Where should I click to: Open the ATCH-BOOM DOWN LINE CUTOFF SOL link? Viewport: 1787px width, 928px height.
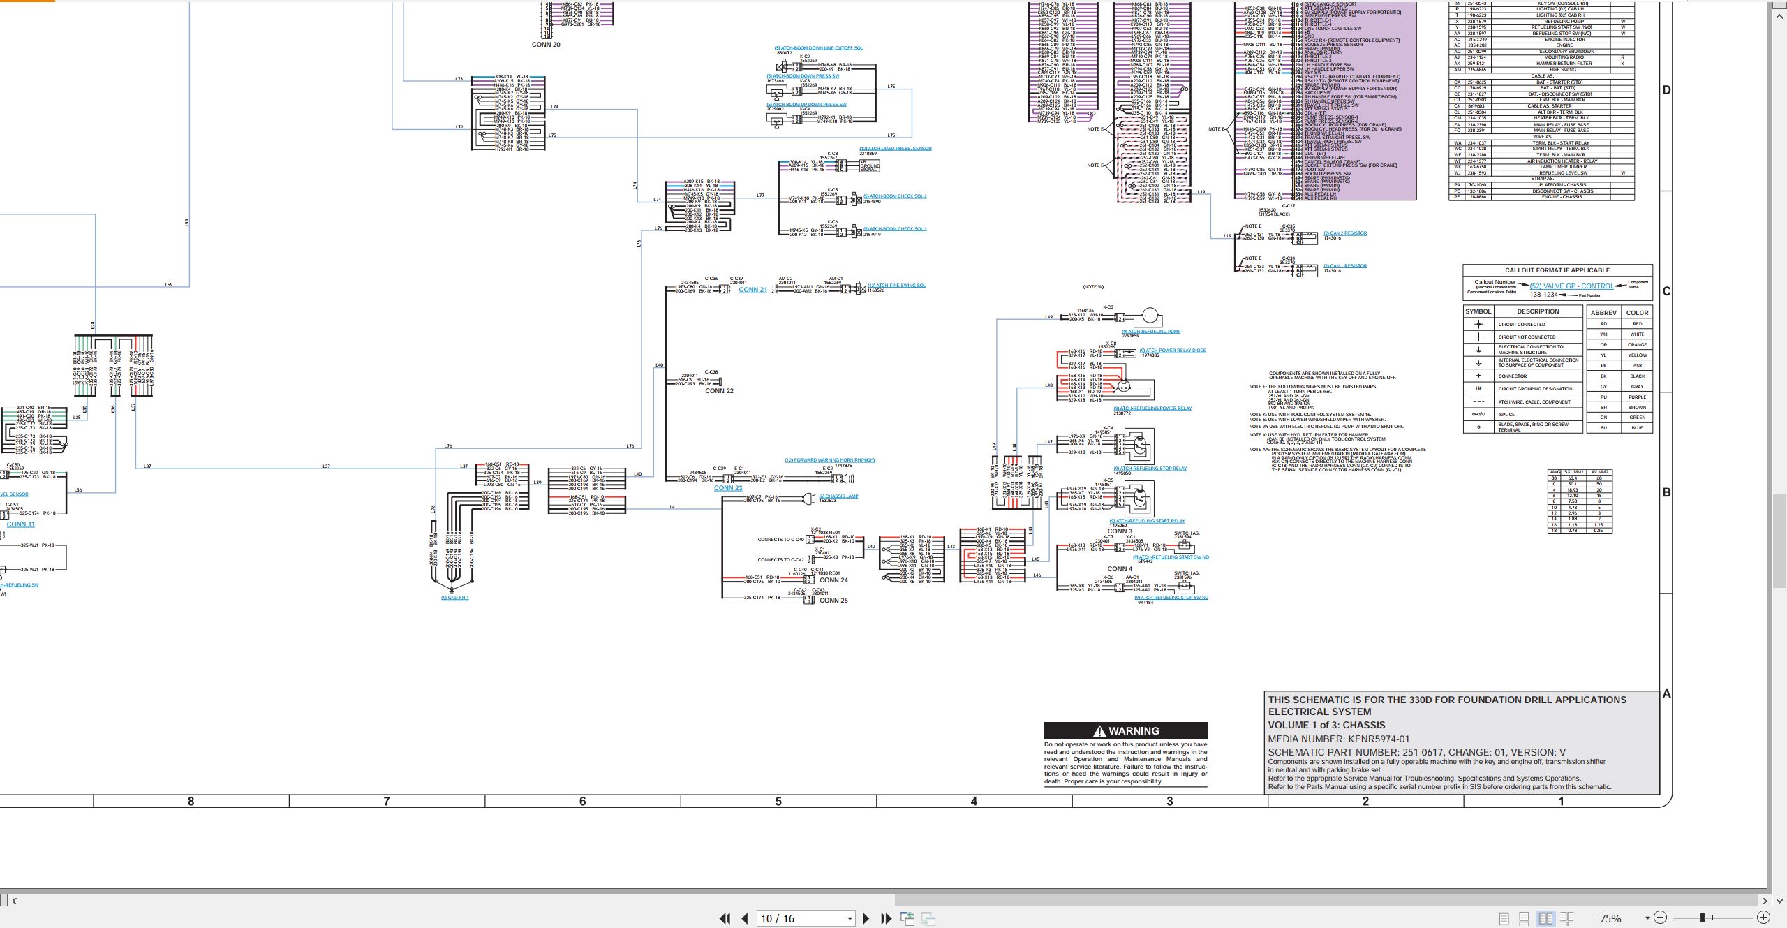click(x=818, y=48)
